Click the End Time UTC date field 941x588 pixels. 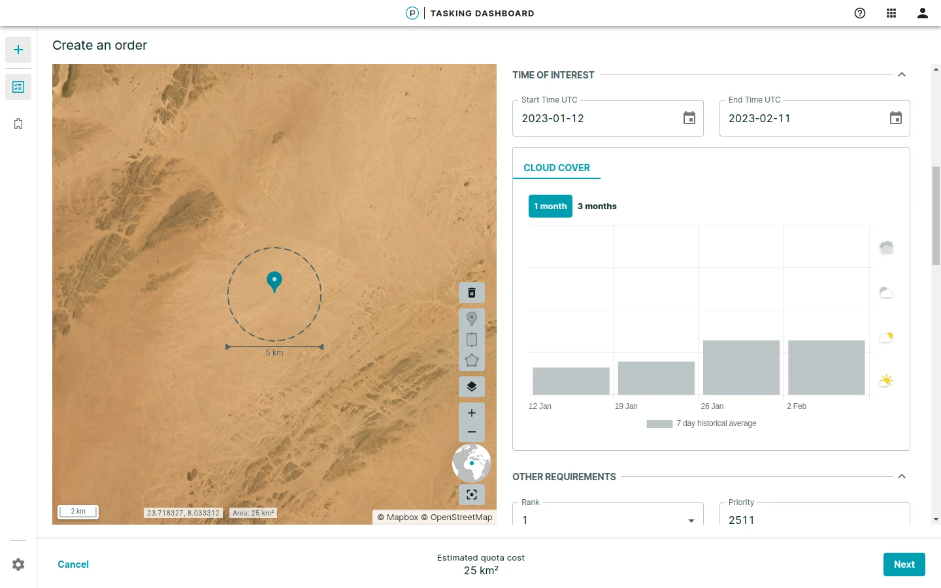point(814,118)
